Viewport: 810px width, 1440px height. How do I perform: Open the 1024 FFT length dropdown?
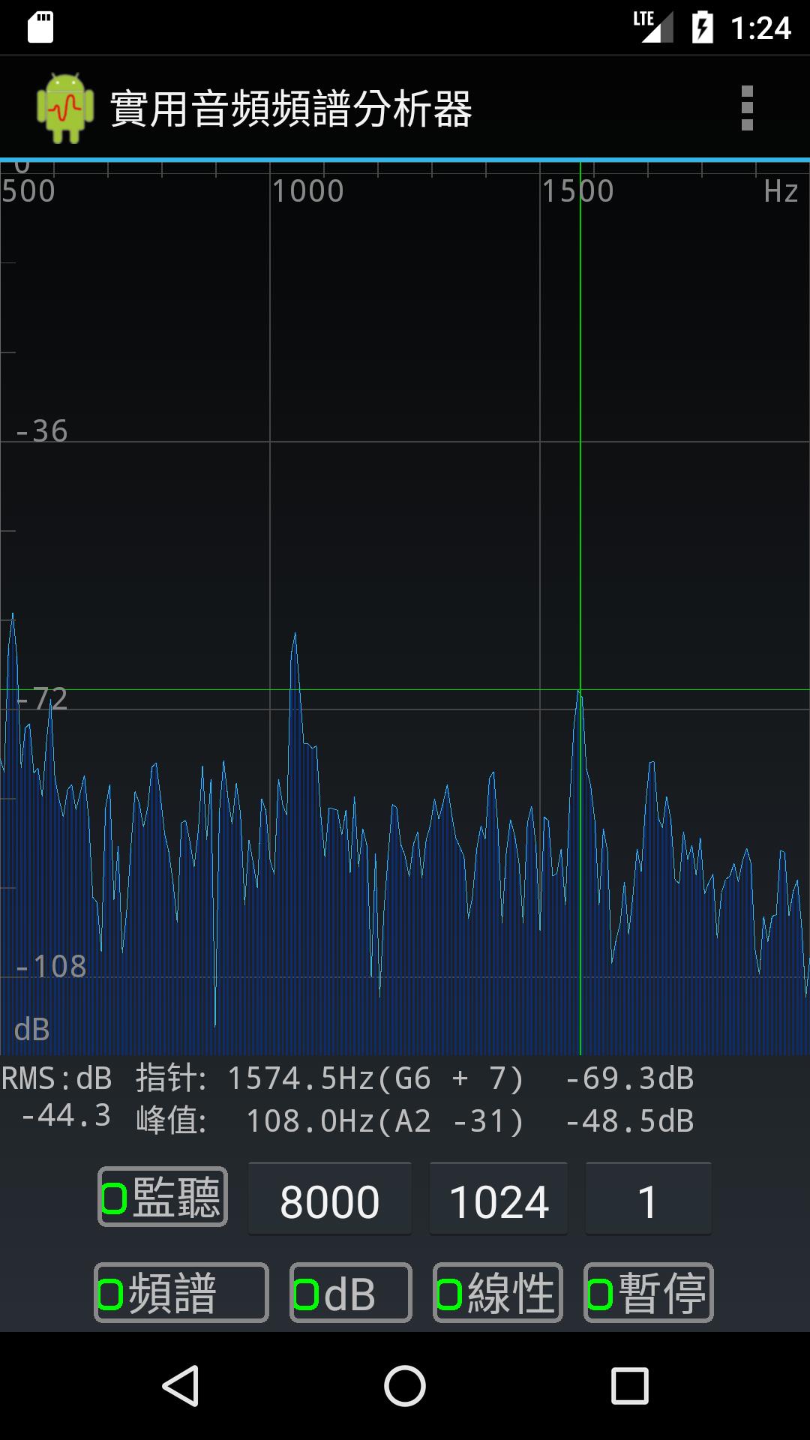coord(499,1199)
